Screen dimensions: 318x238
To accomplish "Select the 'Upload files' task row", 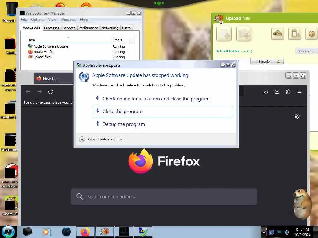I will point(81,57).
